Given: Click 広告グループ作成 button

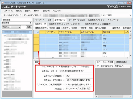Looking at the screenshot, I should tap(70, 28).
